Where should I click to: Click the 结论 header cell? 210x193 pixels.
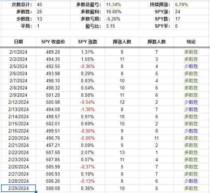(x=191, y=42)
